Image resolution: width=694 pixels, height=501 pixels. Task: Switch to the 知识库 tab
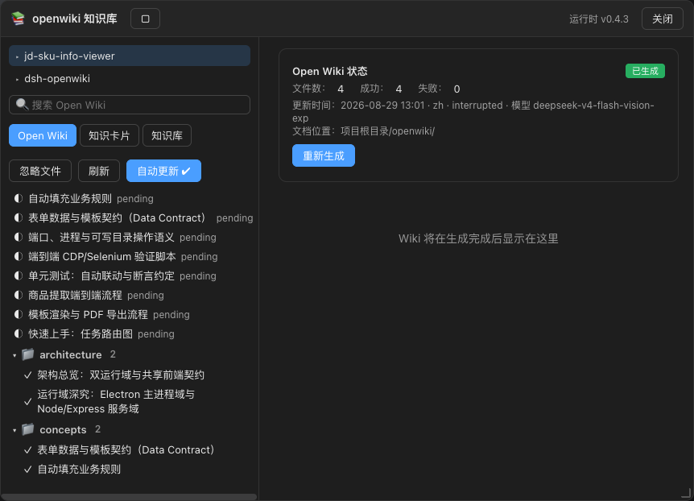[x=167, y=135]
